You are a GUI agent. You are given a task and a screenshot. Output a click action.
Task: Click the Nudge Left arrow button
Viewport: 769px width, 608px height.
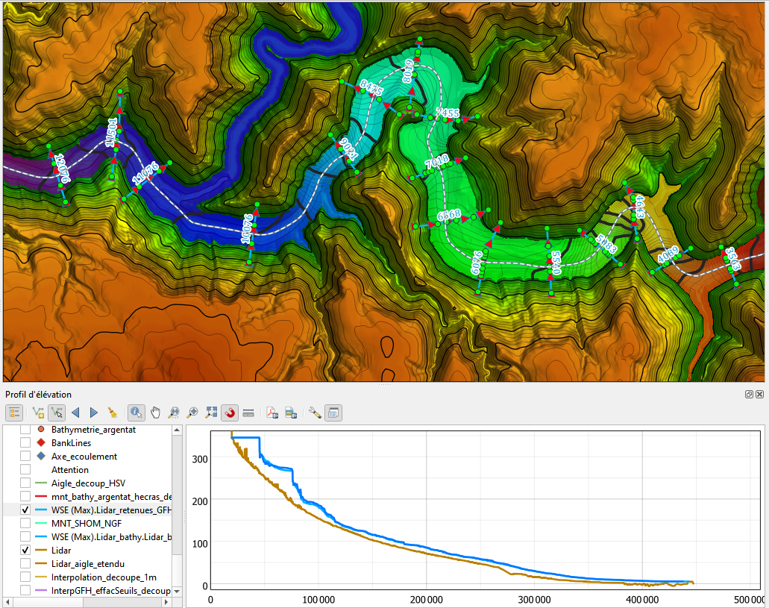pyautogui.click(x=75, y=413)
